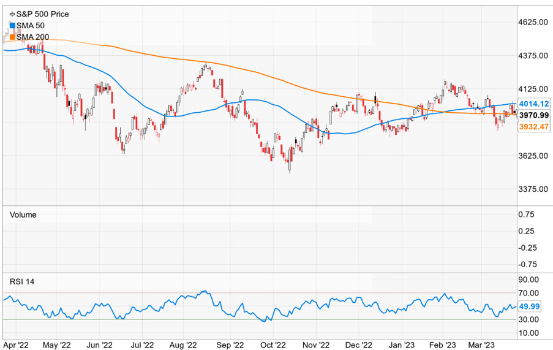553x350 pixels.
Task: Click the Dec '22 date axis label
Action: tap(359, 345)
